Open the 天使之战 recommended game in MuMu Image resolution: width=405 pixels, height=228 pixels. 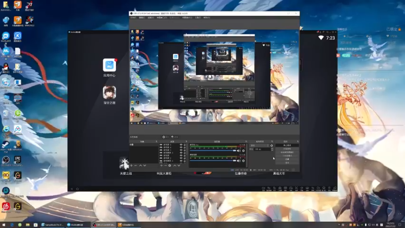pyautogui.click(x=125, y=166)
